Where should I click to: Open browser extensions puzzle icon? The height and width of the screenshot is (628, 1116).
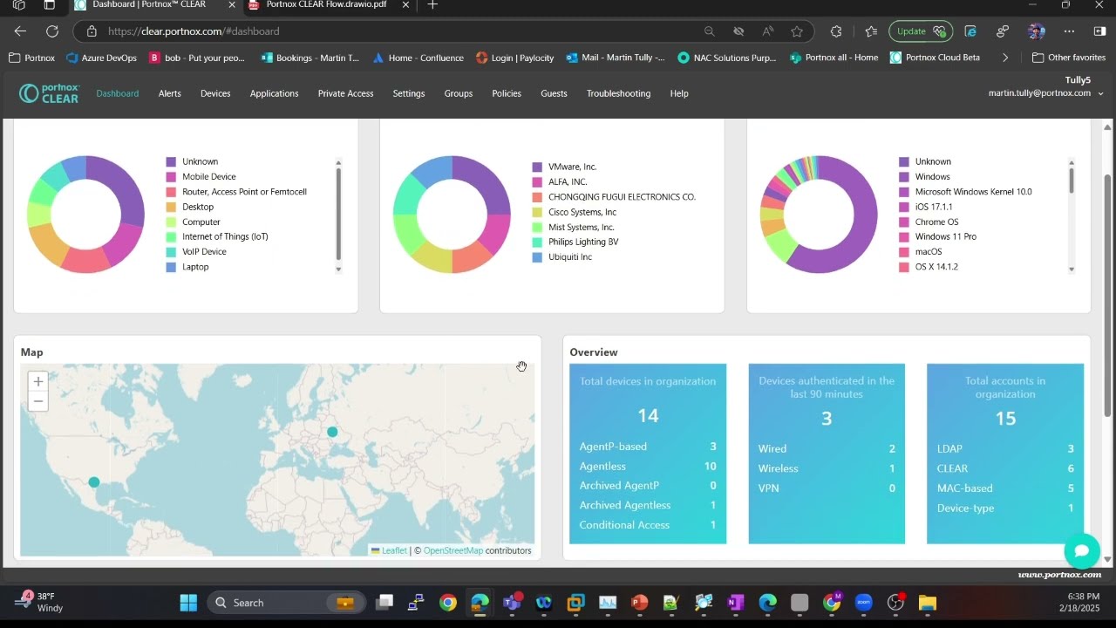point(836,31)
